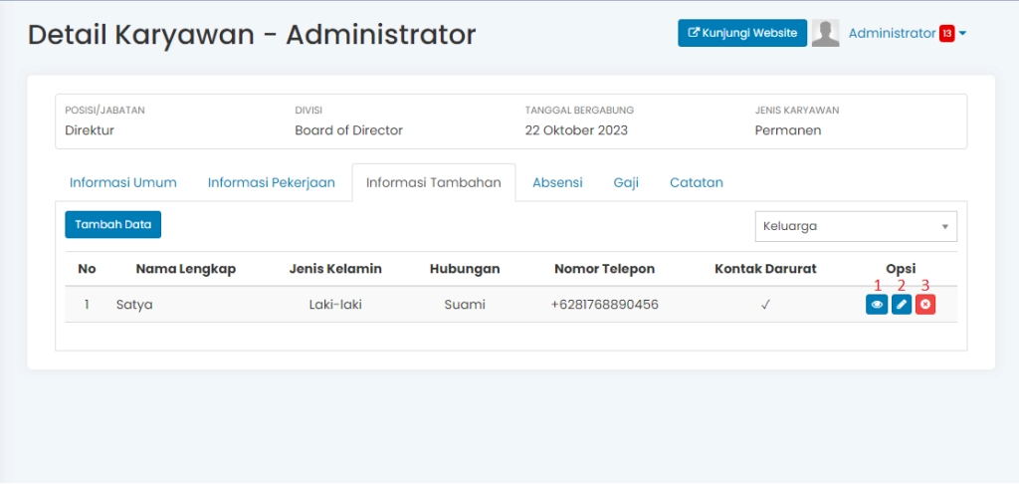The height and width of the screenshot is (484, 1019).
Task: Delete Satya's record with red X icon
Action: [925, 305]
